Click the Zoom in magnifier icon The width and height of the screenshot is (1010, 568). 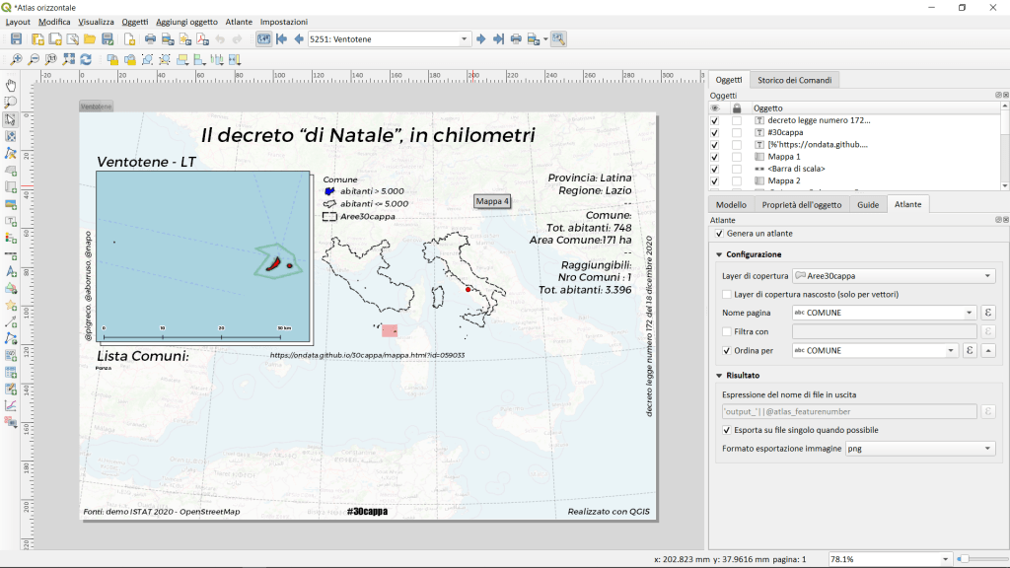(x=17, y=60)
